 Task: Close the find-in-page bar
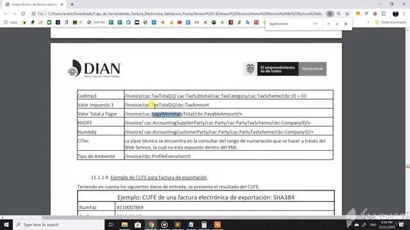pos(346,24)
